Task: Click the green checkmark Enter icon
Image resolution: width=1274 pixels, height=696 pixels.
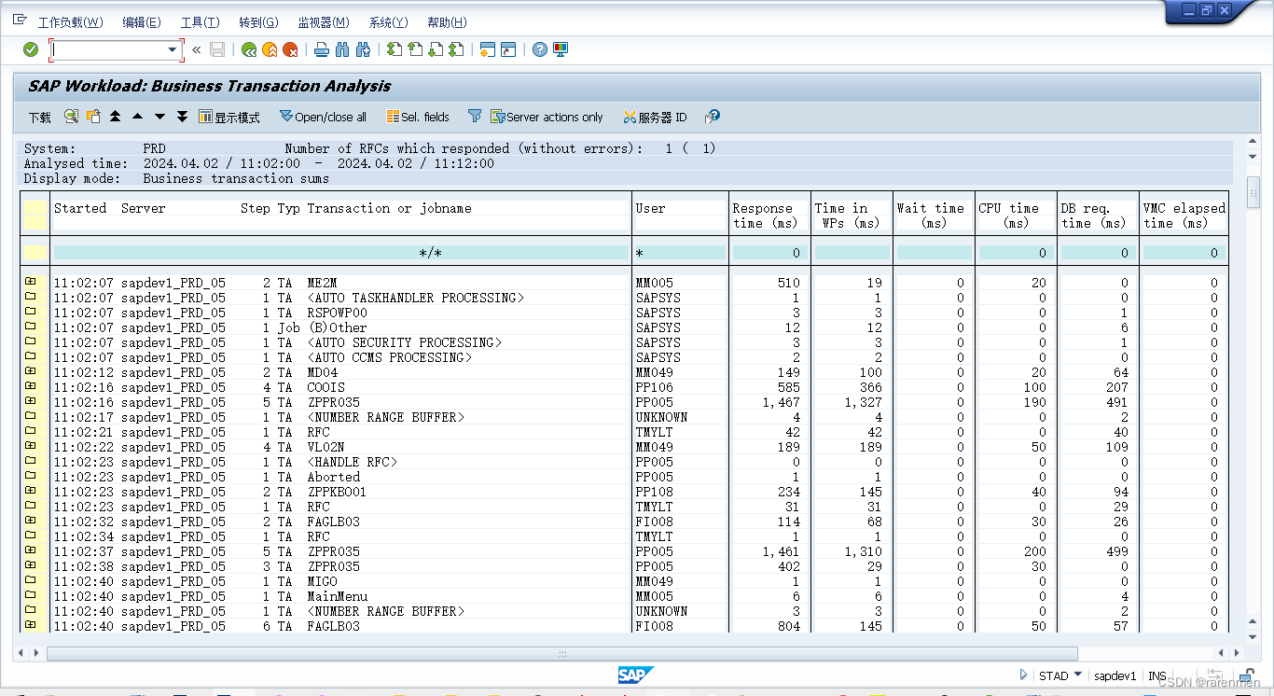Action: [x=31, y=49]
